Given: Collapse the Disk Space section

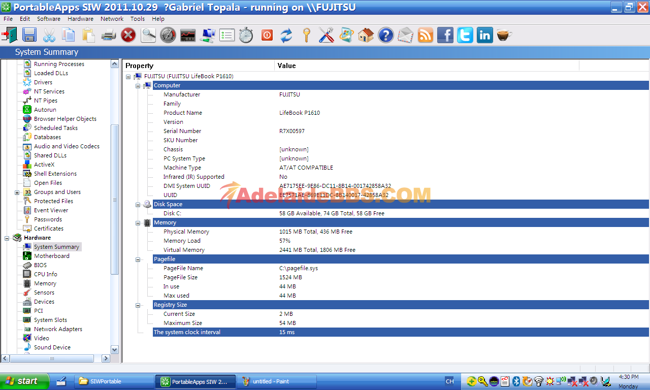Looking at the screenshot, I should (x=138, y=205).
